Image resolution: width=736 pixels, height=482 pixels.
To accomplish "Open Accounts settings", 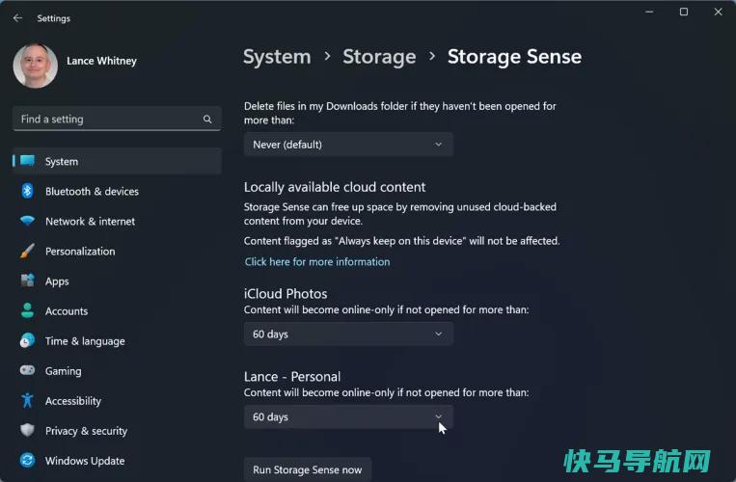I will [x=118, y=310].
